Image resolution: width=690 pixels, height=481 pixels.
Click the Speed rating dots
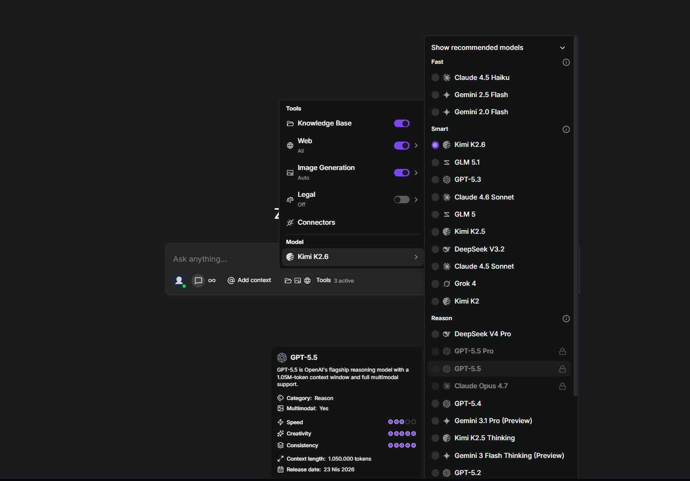[402, 422]
